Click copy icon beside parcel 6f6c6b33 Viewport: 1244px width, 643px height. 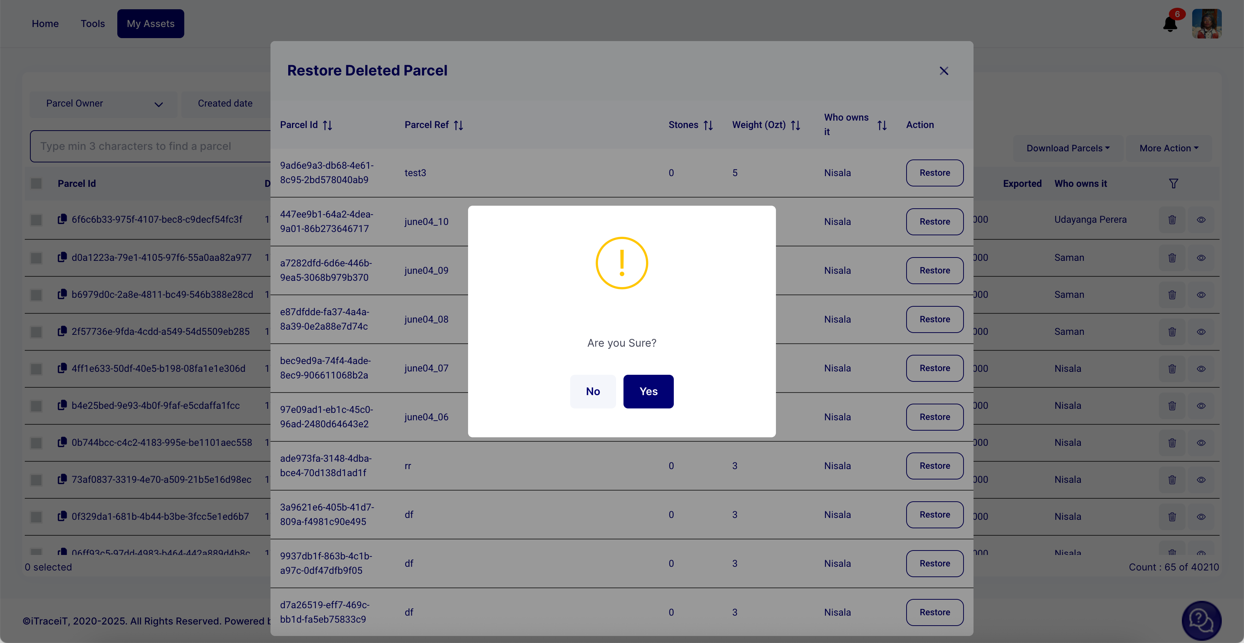pos(62,219)
